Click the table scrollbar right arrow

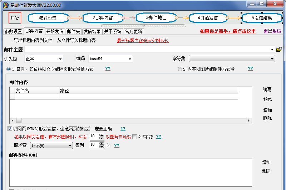[x=248, y=120]
